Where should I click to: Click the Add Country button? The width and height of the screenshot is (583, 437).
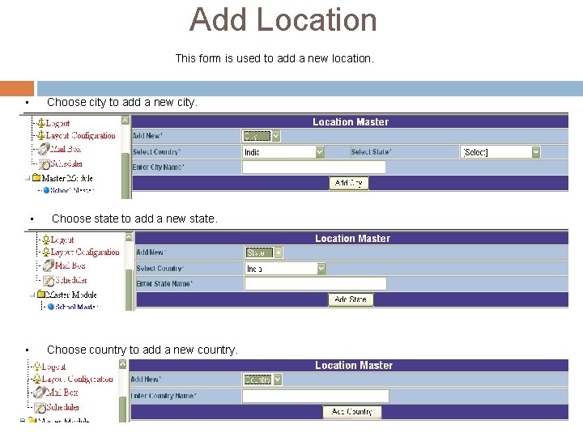pos(351,412)
